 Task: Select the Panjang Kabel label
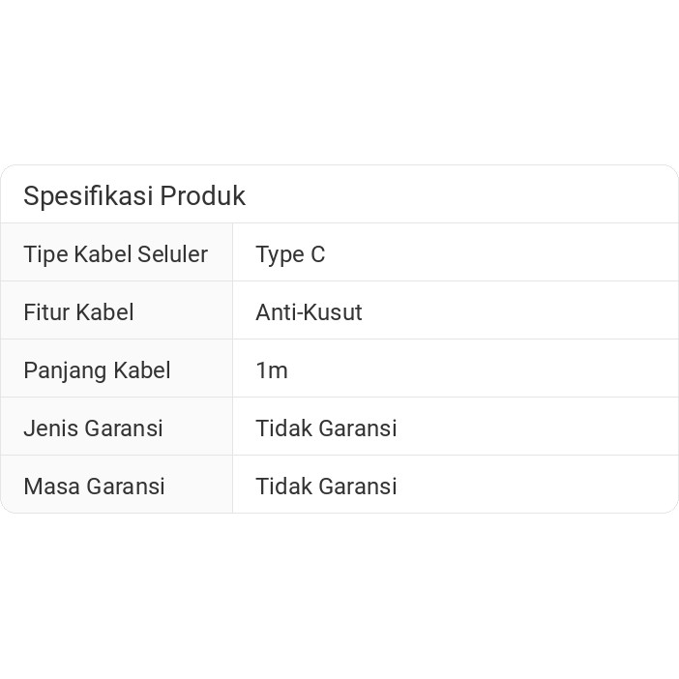click(x=97, y=370)
